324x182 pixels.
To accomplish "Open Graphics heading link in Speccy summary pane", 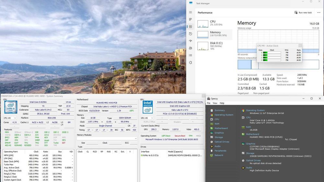I will pos(250,144).
